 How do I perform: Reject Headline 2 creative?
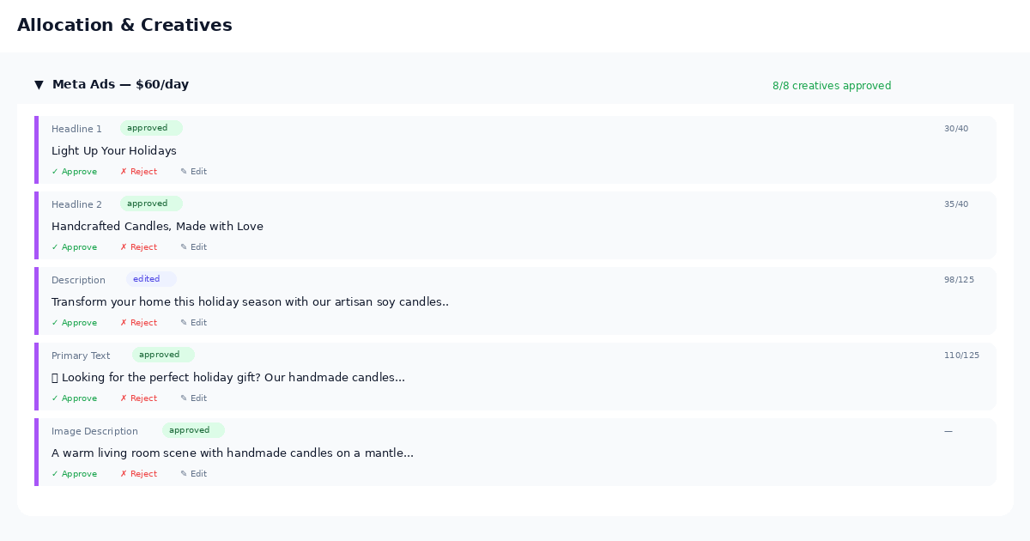[x=138, y=247]
